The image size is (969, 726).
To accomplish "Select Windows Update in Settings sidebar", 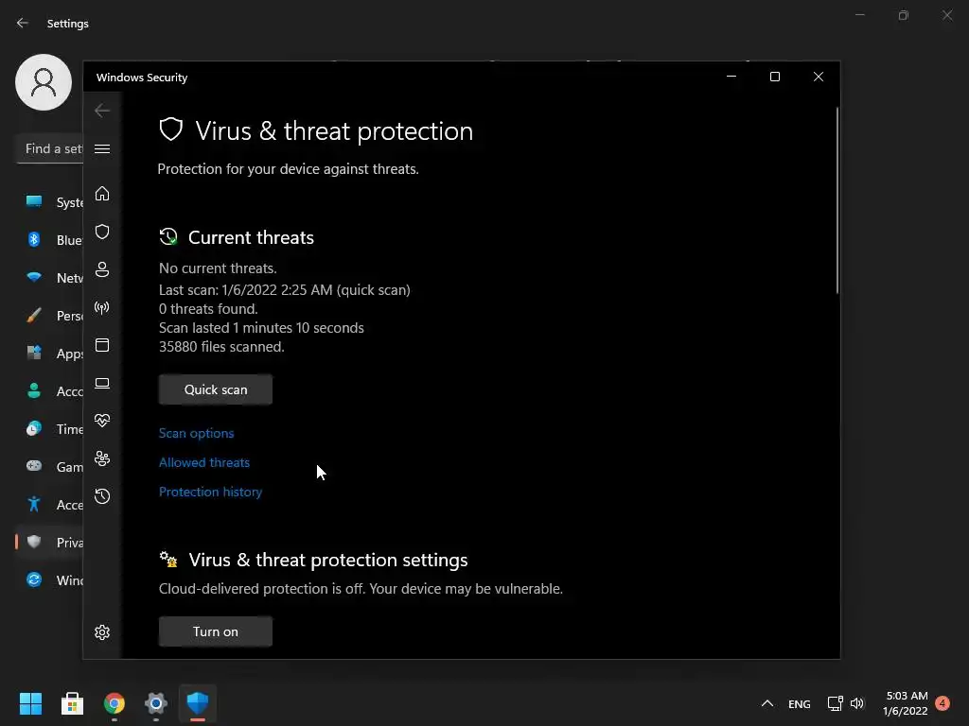I will pyautogui.click(x=50, y=580).
